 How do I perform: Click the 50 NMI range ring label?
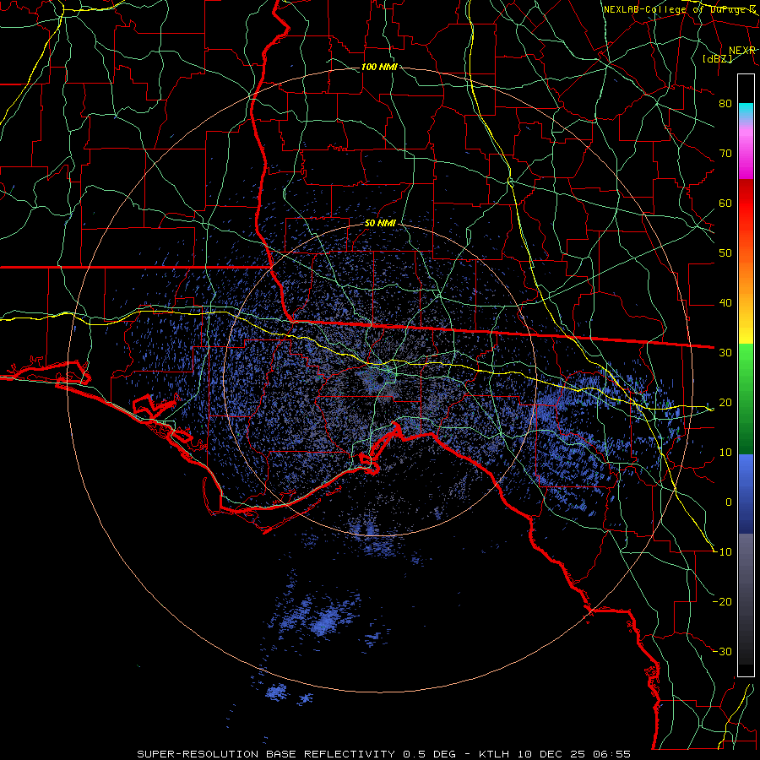click(x=380, y=224)
